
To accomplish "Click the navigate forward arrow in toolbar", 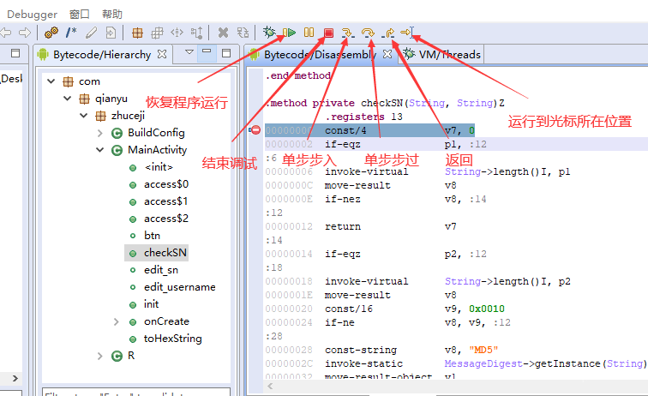I will [25, 33].
